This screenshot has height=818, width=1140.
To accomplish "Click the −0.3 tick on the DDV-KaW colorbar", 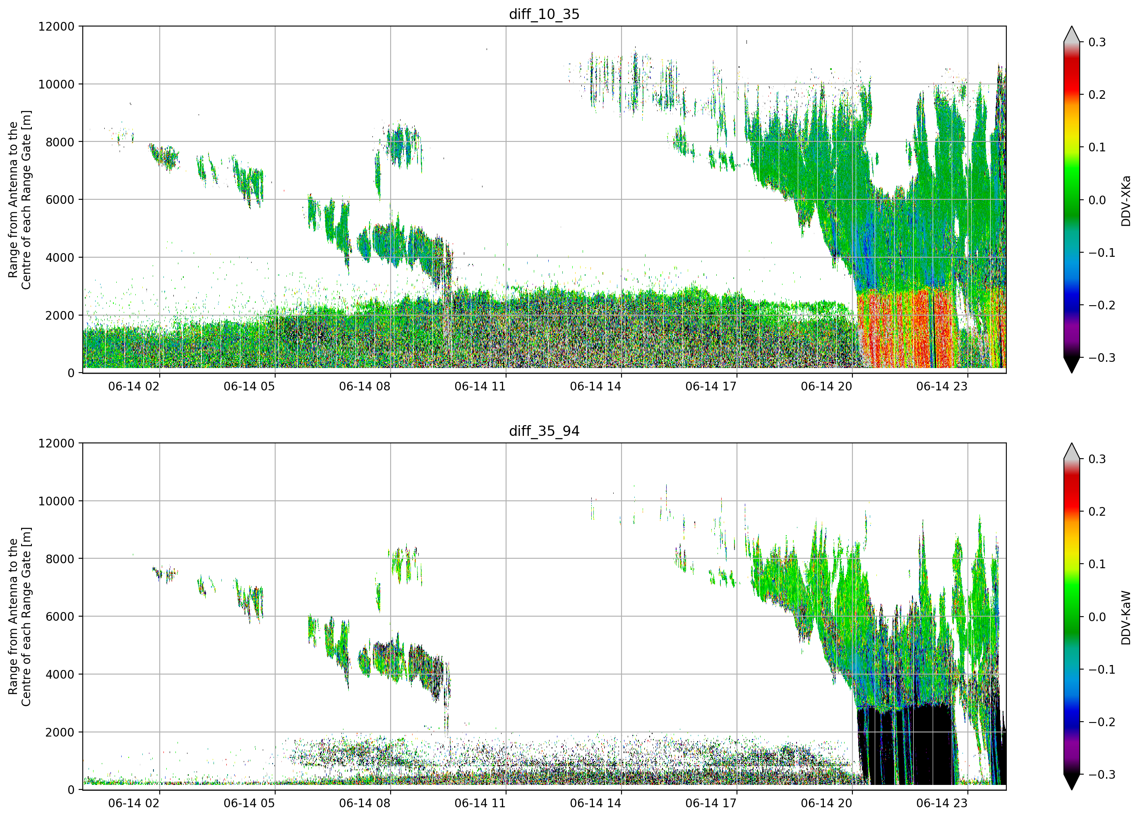I will pyautogui.click(x=1102, y=775).
